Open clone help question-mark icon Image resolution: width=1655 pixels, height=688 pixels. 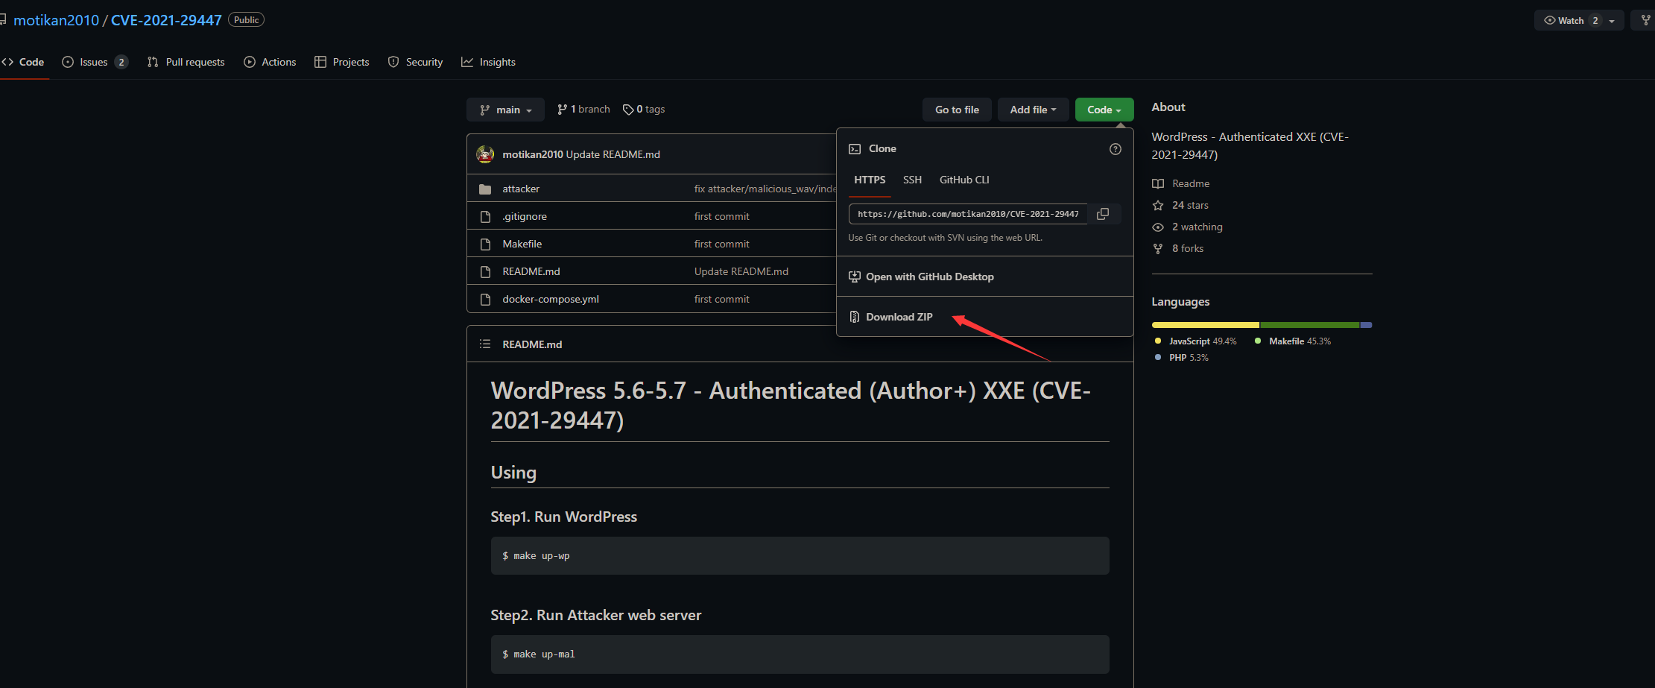tap(1116, 149)
